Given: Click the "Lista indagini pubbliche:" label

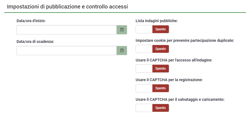Looking at the screenshot, I should click(157, 21).
